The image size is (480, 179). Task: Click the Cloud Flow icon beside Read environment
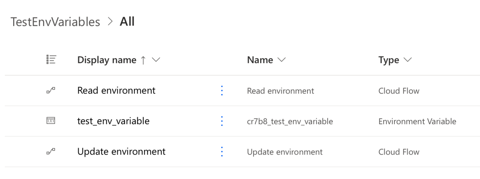click(x=51, y=91)
